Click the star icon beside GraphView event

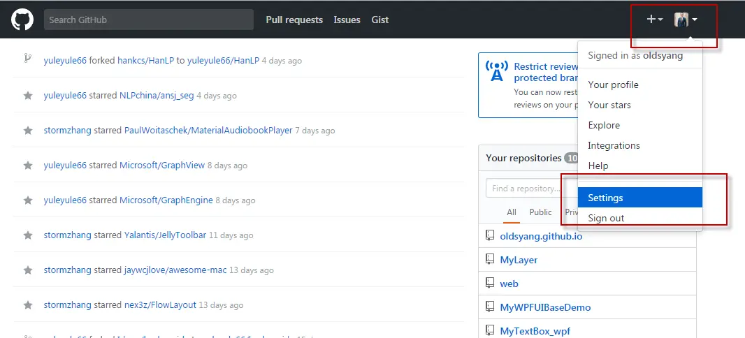point(28,166)
